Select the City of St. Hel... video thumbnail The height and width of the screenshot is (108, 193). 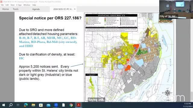(x=176, y=9)
